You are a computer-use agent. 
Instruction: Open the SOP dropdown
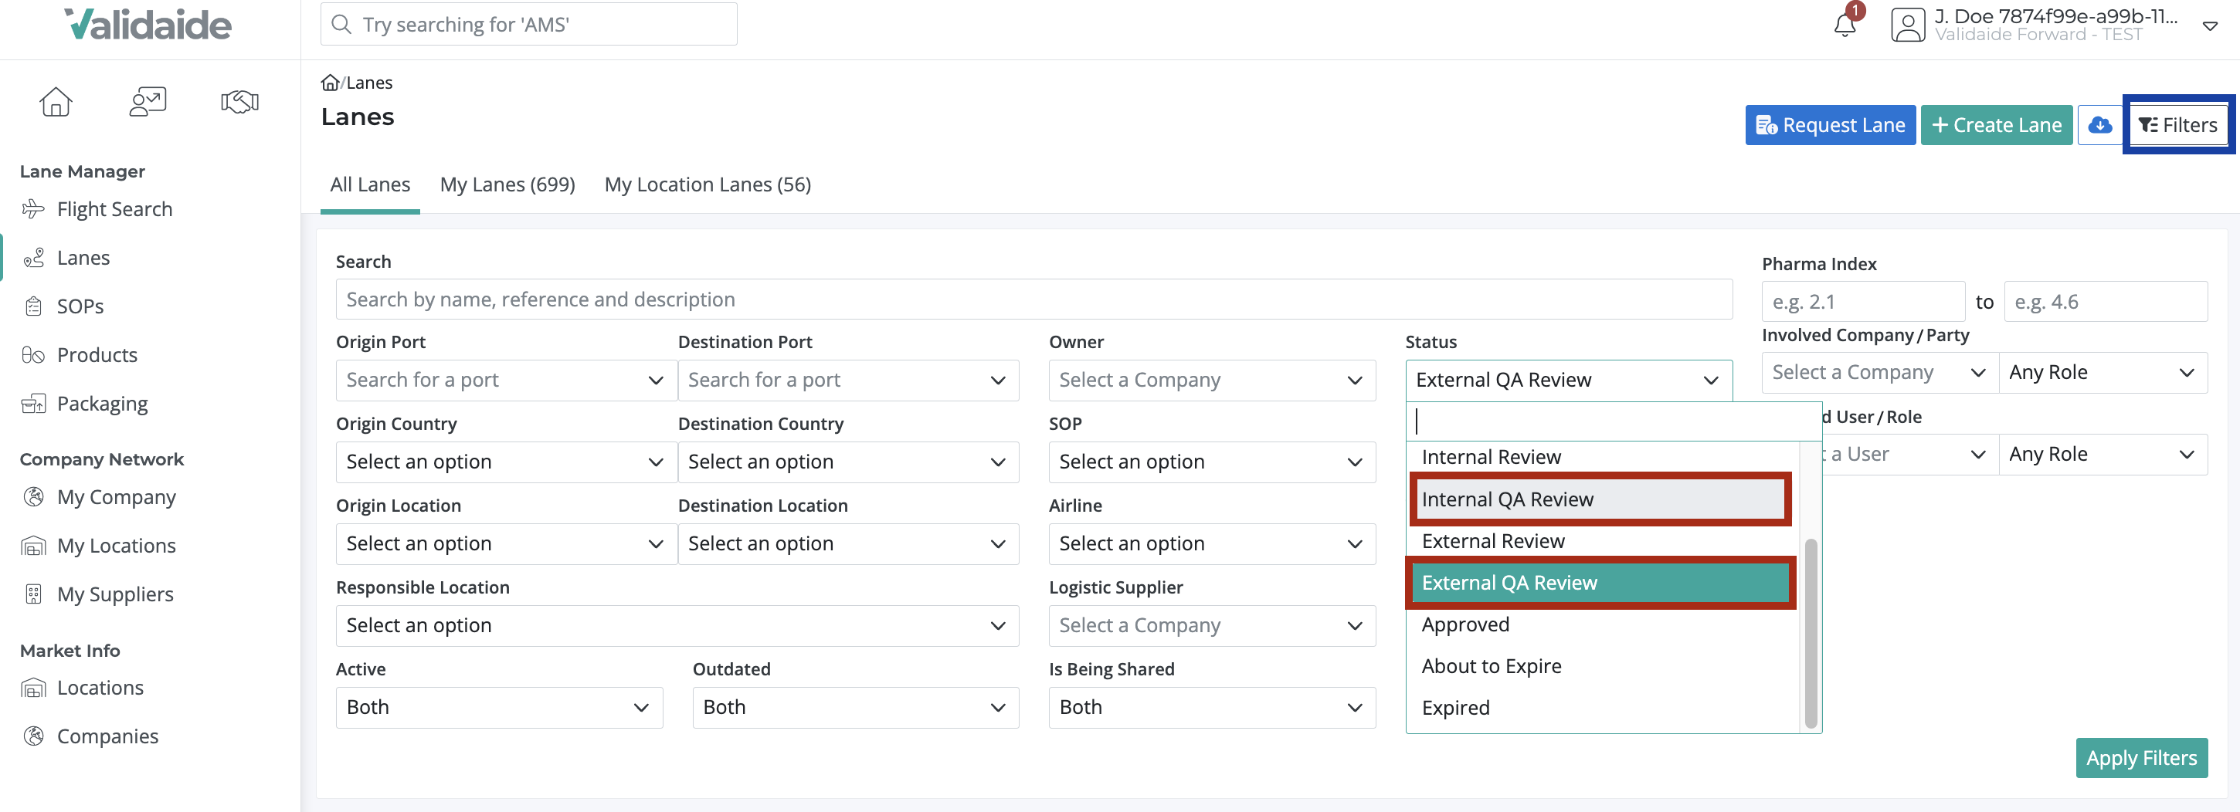[x=1212, y=462]
